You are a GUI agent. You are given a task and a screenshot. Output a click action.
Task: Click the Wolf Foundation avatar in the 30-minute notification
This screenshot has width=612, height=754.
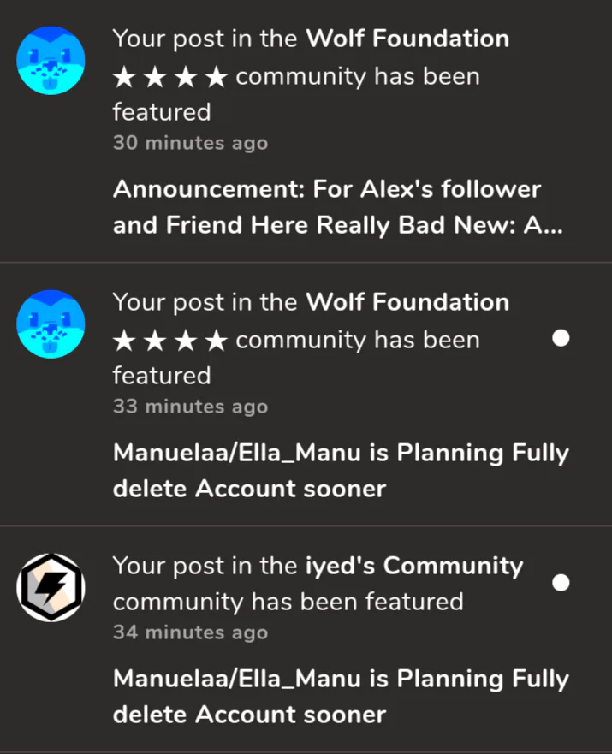click(51, 61)
